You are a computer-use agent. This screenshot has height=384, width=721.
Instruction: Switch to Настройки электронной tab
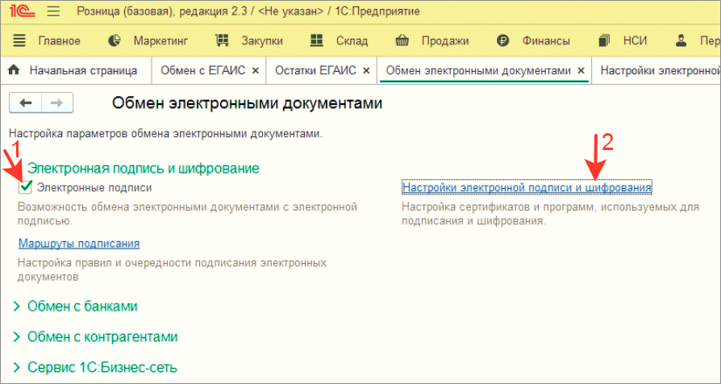660,71
